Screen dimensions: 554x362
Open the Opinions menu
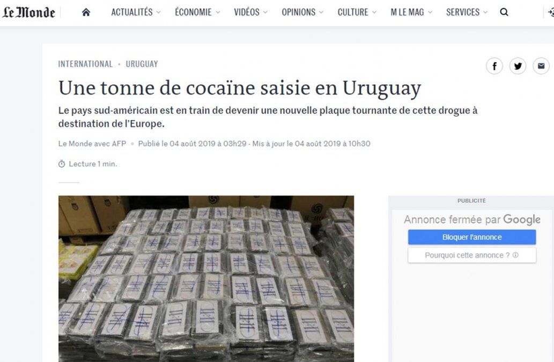point(302,12)
